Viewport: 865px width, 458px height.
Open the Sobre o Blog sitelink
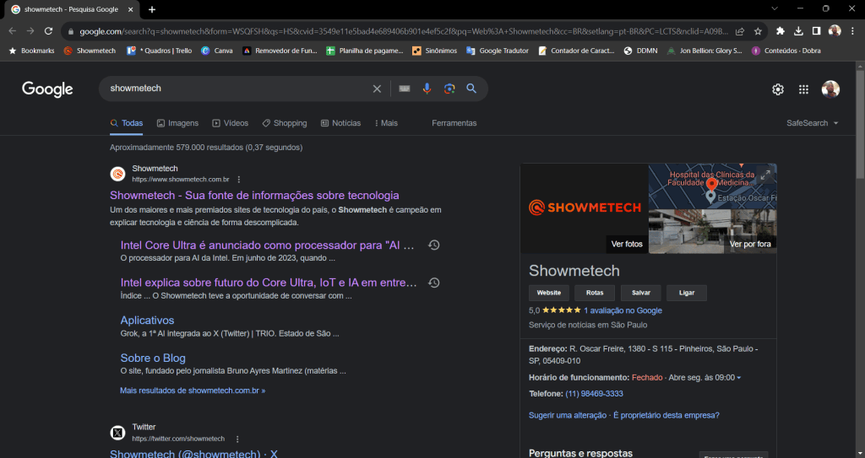pyautogui.click(x=153, y=358)
